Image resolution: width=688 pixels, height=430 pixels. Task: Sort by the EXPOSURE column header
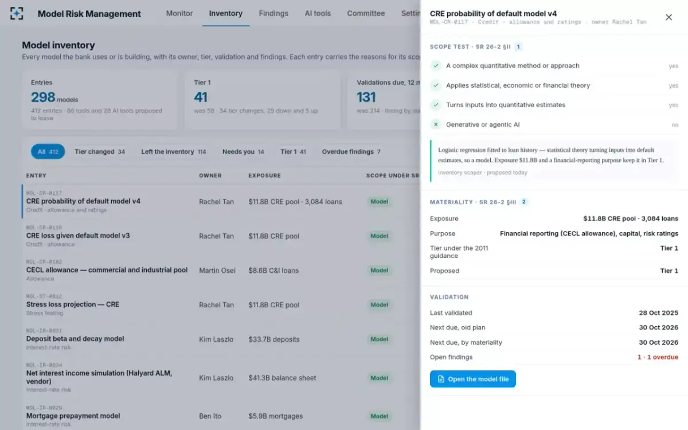tap(264, 175)
